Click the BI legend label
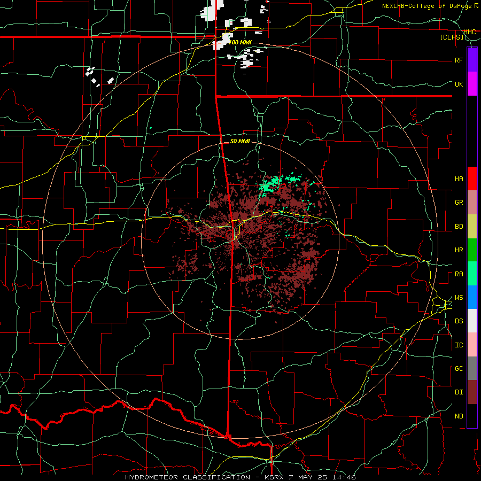 point(459,392)
